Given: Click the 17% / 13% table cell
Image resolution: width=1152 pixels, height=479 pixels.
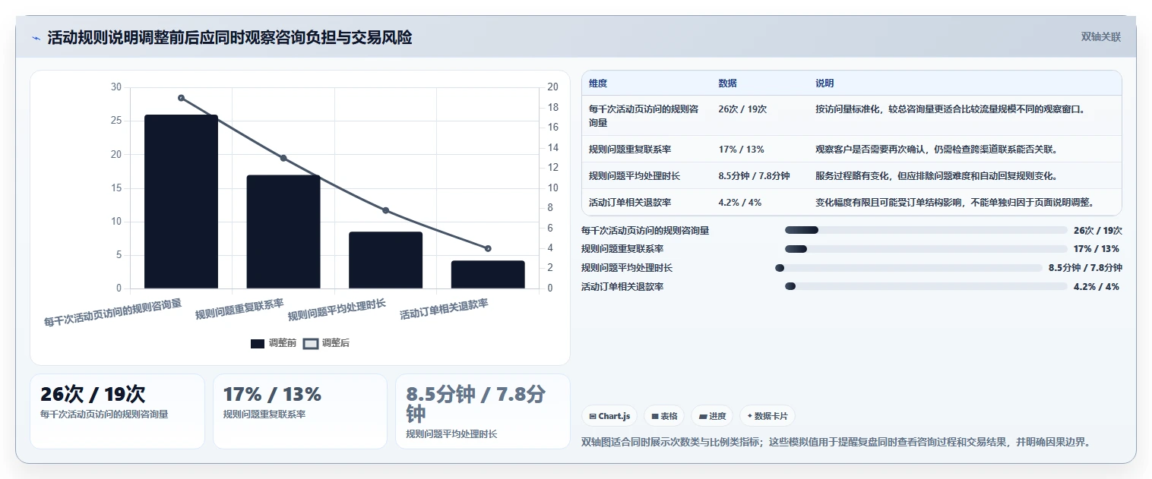Looking at the screenshot, I should click(741, 150).
